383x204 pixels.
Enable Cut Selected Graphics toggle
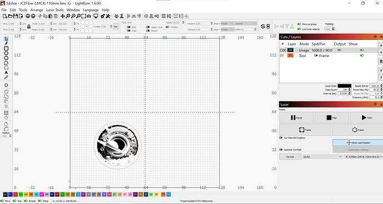(x=281, y=138)
